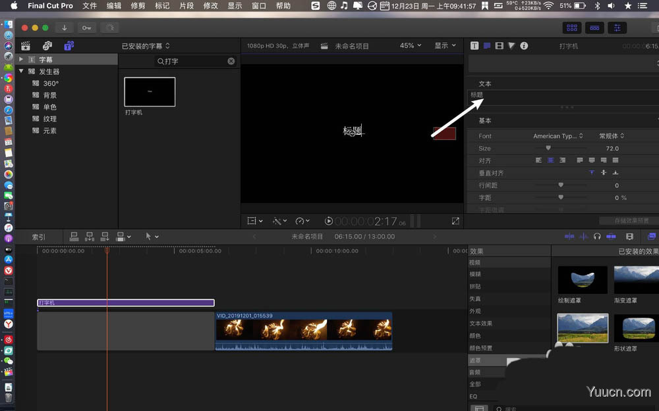Open the 编辑 menu
The width and height of the screenshot is (659, 411).
click(x=113, y=5)
